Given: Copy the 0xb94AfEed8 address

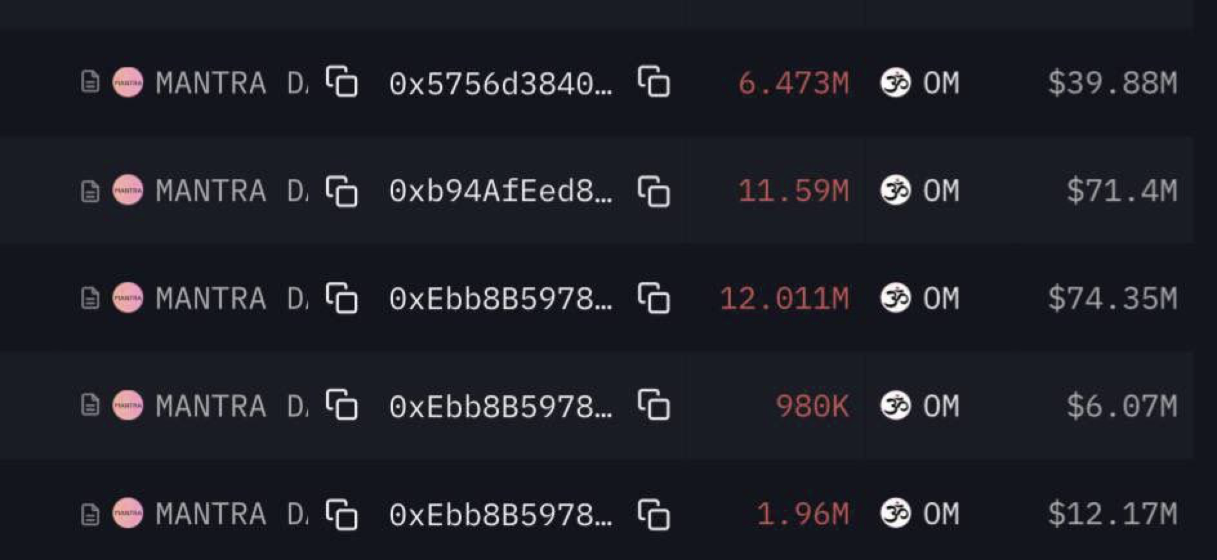Looking at the screenshot, I should click(654, 190).
